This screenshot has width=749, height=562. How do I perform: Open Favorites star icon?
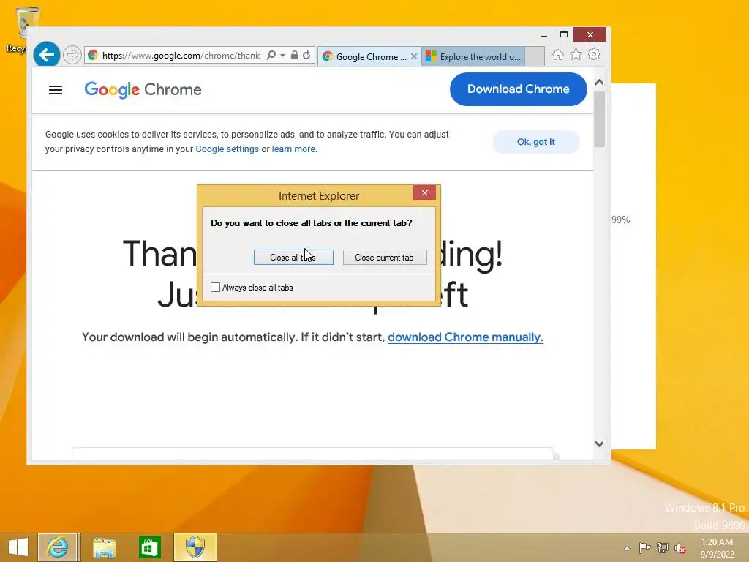[576, 55]
